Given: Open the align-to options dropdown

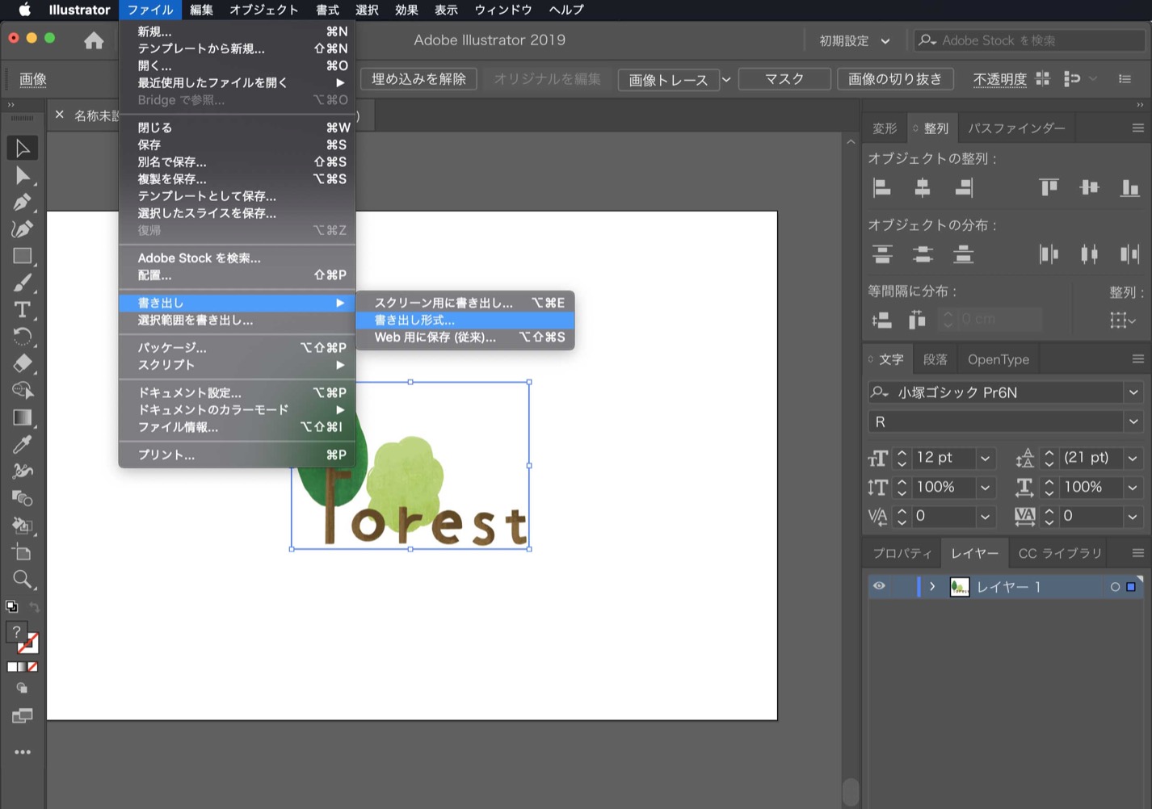Looking at the screenshot, I should pyautogui.click(x=1124, y=320).
